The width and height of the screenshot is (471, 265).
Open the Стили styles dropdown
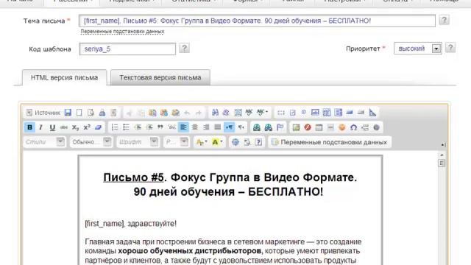(44, 142)
